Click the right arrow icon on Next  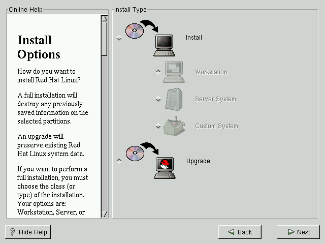point(290,232)
